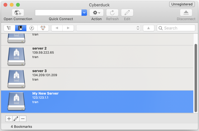Switch to the Bonjour view tab
The height and width of the screenshot is (131, 199).
pyautogui.click(x=43, y=28)
